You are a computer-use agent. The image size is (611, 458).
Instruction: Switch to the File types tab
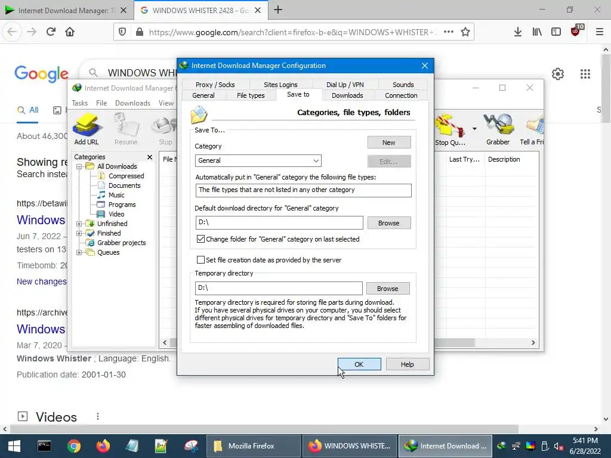[x=251, y=95]
